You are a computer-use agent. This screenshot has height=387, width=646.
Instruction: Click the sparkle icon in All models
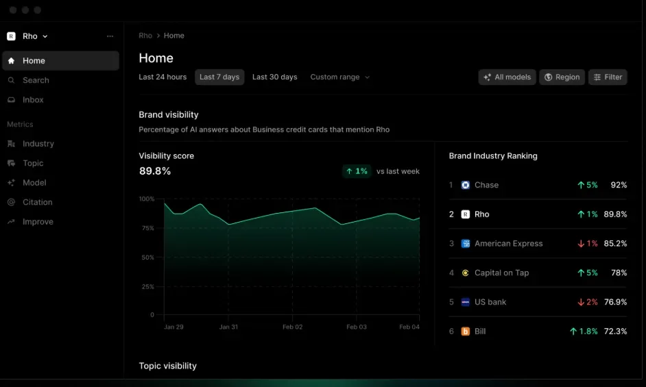(488, 77)
